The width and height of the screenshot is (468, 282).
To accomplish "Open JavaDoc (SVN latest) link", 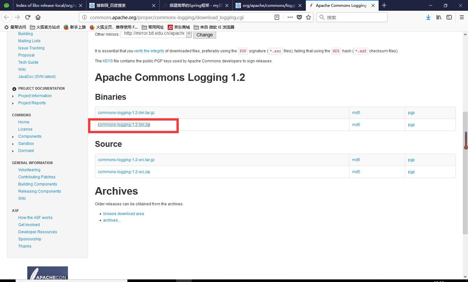I will pyautogui.click(x=37, y=77).
